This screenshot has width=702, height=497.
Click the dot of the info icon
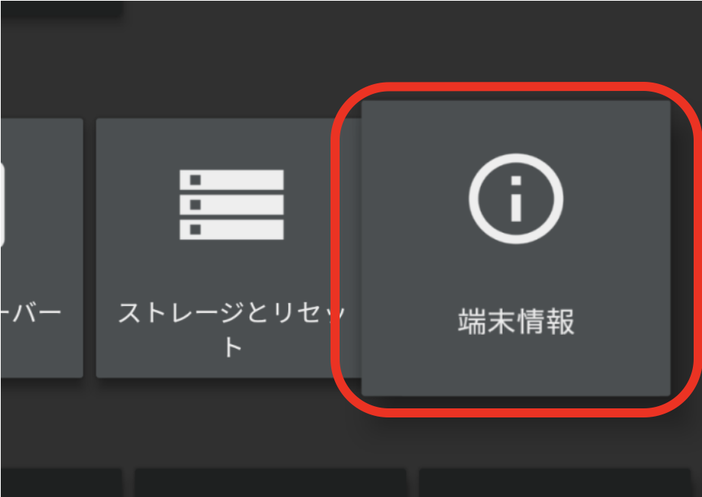click(x=516, y=180)
